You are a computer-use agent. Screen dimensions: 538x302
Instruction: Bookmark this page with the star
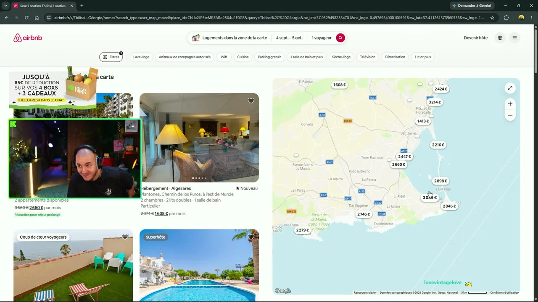click(x=492, y=18)
